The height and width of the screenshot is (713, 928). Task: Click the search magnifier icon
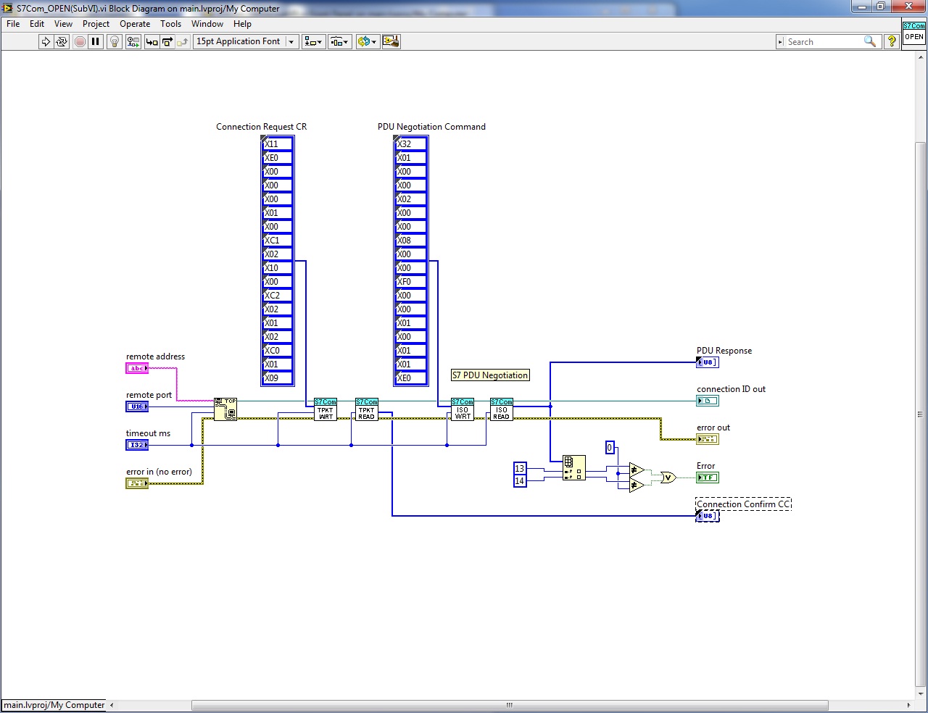(x=870, y=42)
